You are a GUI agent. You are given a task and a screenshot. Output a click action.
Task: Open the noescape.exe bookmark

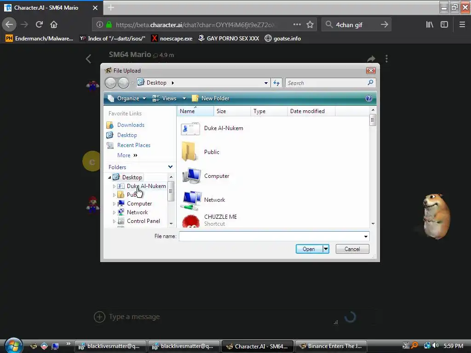click(x=172, y=39)
